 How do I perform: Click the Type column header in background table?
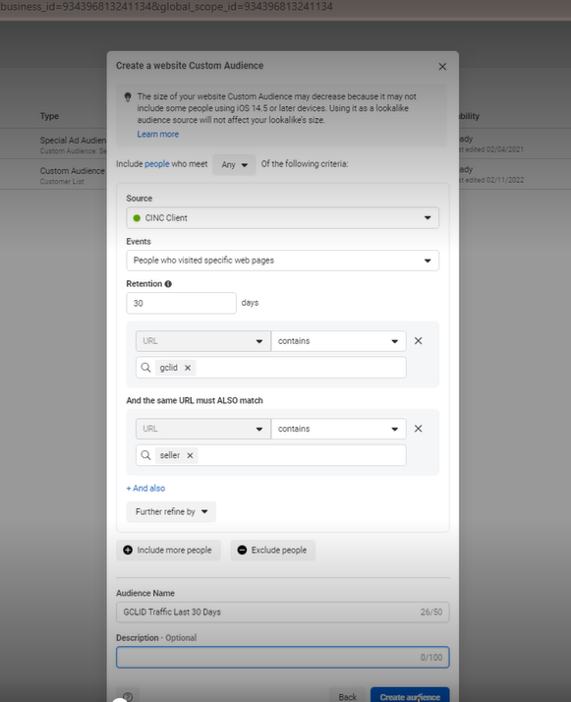(x=49, y=116)
